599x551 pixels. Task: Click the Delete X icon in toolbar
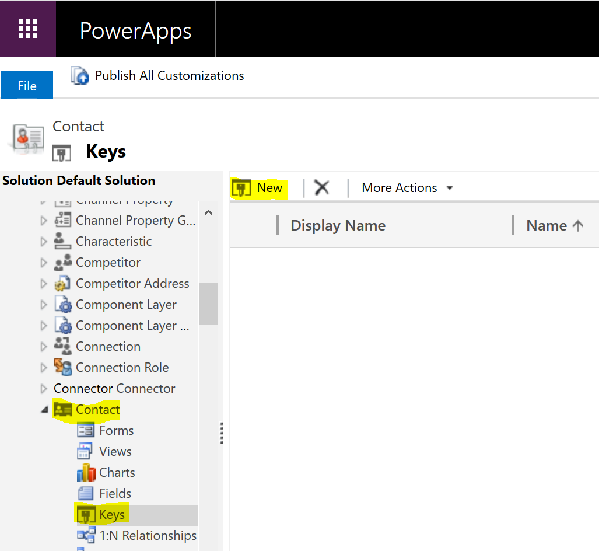(x=321, y=188)
